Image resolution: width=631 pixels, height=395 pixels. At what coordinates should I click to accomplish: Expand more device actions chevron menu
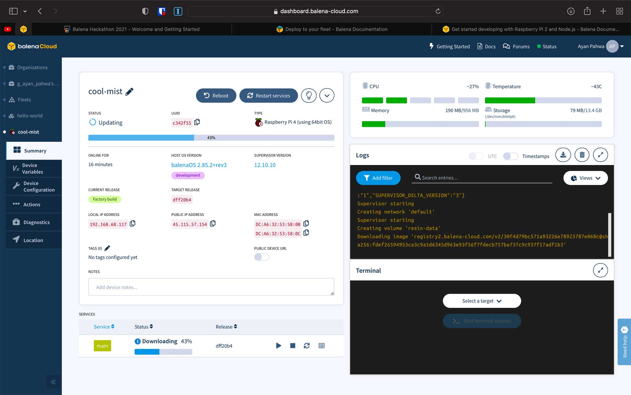327,96
